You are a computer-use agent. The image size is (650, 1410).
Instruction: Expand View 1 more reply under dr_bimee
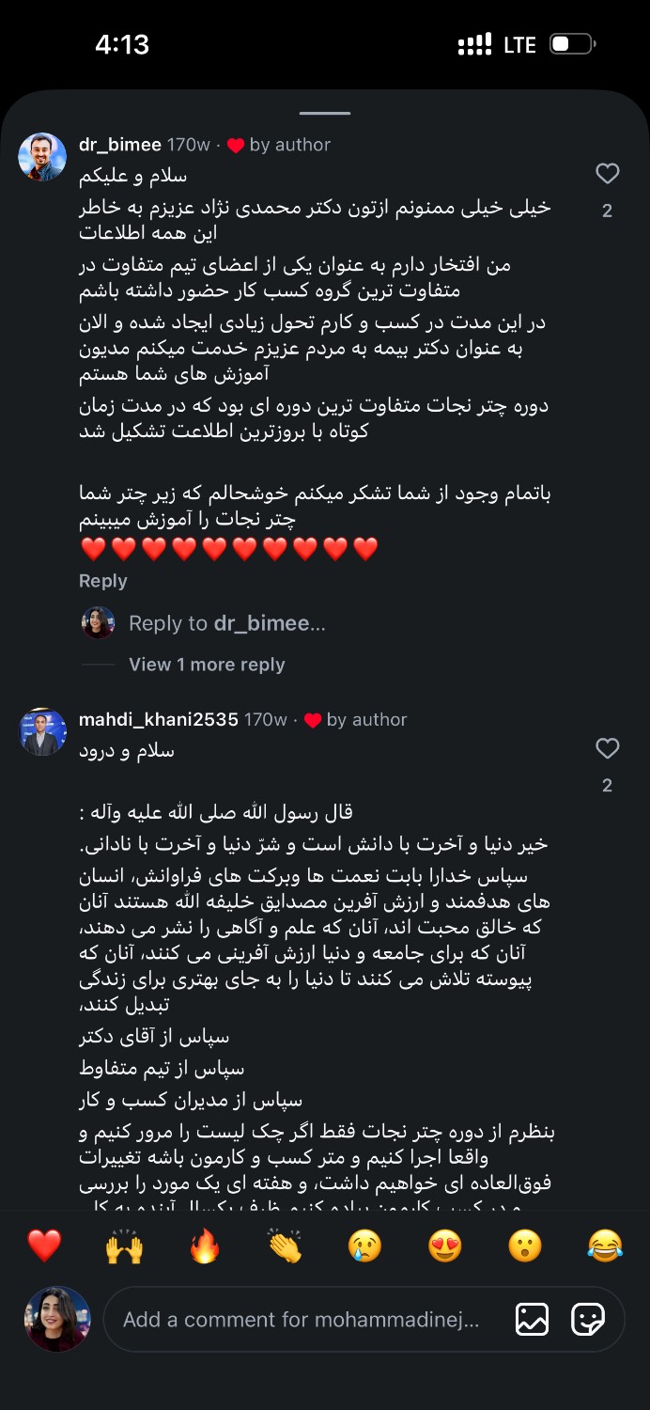pos(207,665)
